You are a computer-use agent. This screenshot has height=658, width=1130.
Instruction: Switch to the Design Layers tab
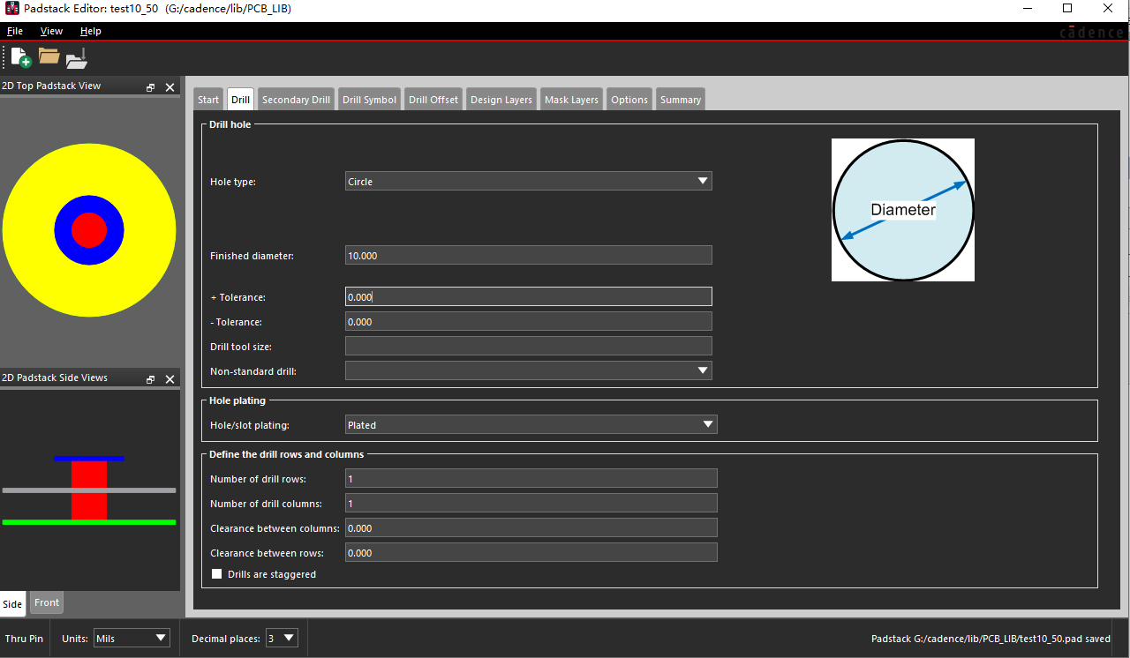(501, 100)
